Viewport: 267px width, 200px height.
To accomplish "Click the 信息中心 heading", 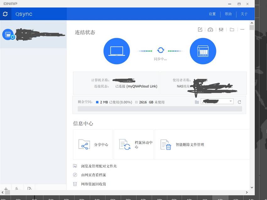I will point(83,124).
